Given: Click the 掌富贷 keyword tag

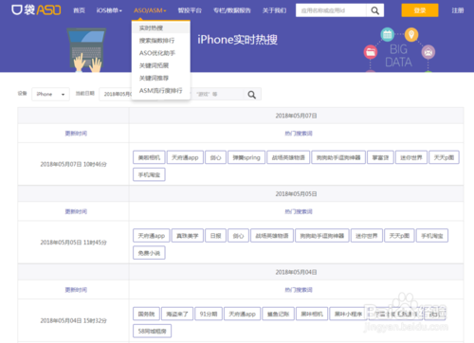Looking at the screenshot, I should click(380, 157).
